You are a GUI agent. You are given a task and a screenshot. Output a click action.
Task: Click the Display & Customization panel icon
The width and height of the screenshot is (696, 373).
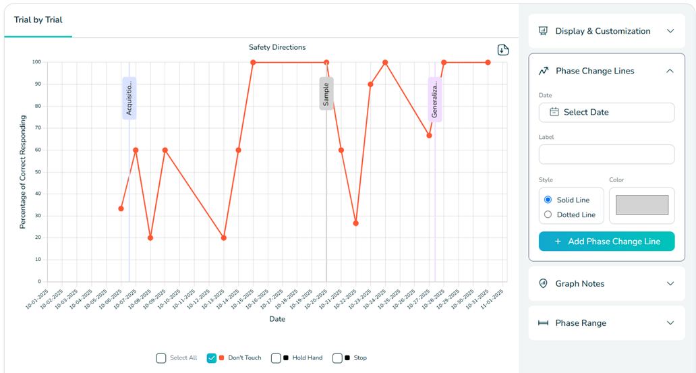[x=543, y=31]
